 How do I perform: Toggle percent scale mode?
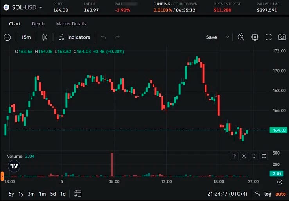click(x=257, y=194)
